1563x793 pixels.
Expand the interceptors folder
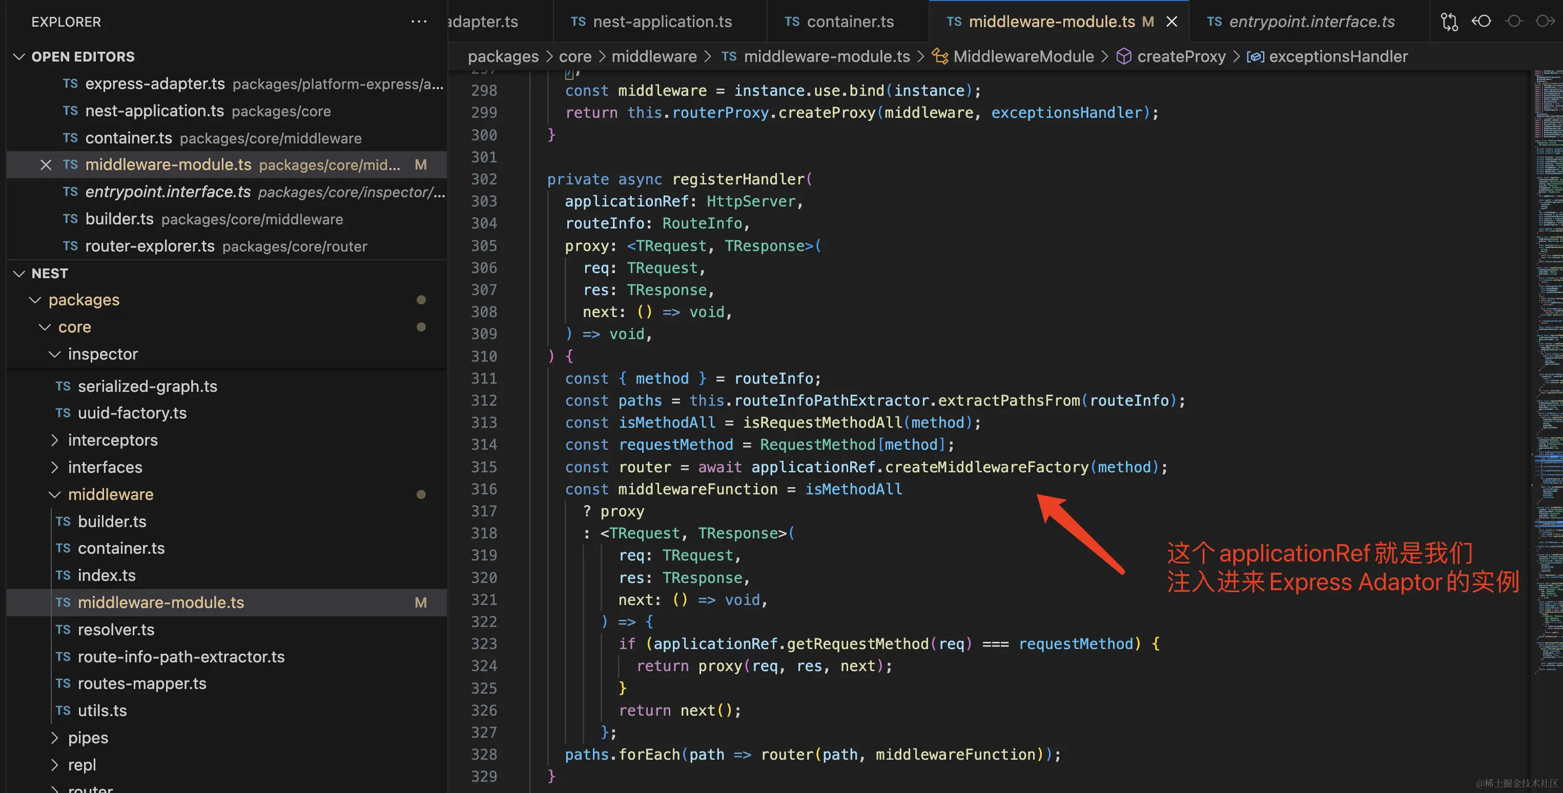click(x=55, y=440)
